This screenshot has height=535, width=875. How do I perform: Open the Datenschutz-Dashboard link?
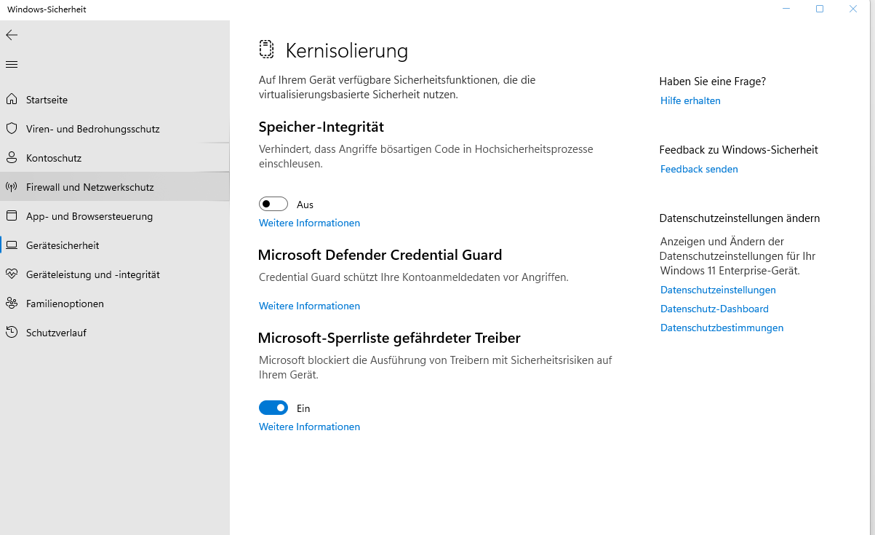[x=714, y=309]
